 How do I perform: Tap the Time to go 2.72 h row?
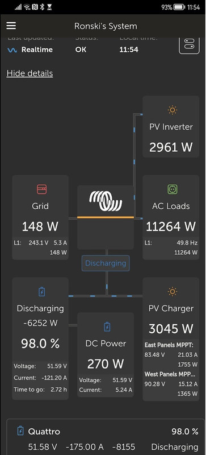point(40,390)
